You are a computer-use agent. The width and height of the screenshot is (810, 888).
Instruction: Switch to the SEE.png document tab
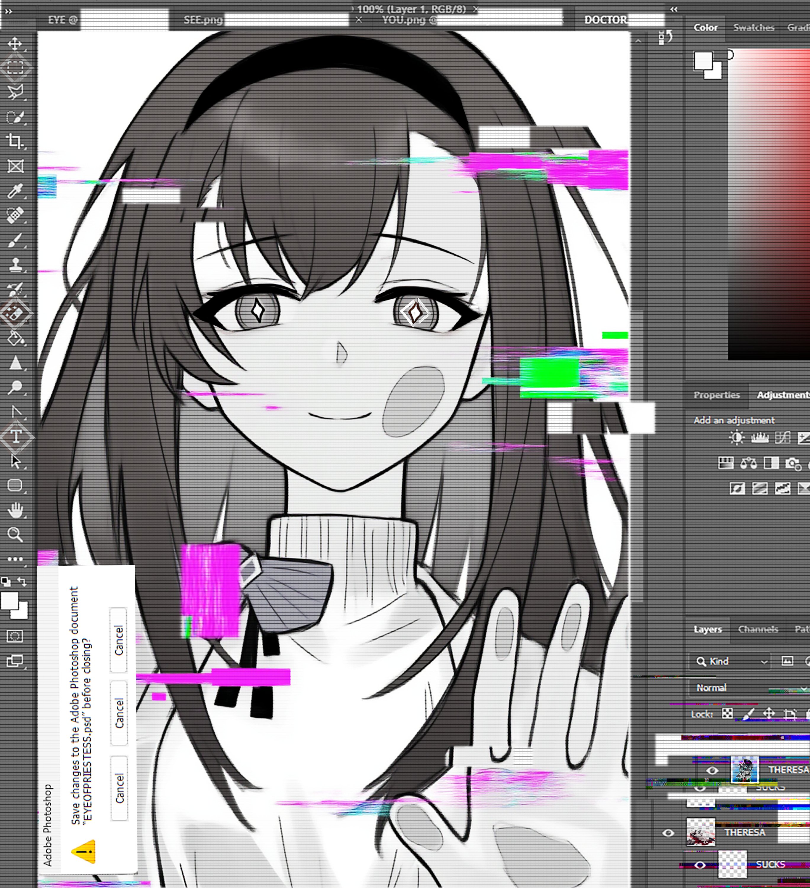pos(203,20)
